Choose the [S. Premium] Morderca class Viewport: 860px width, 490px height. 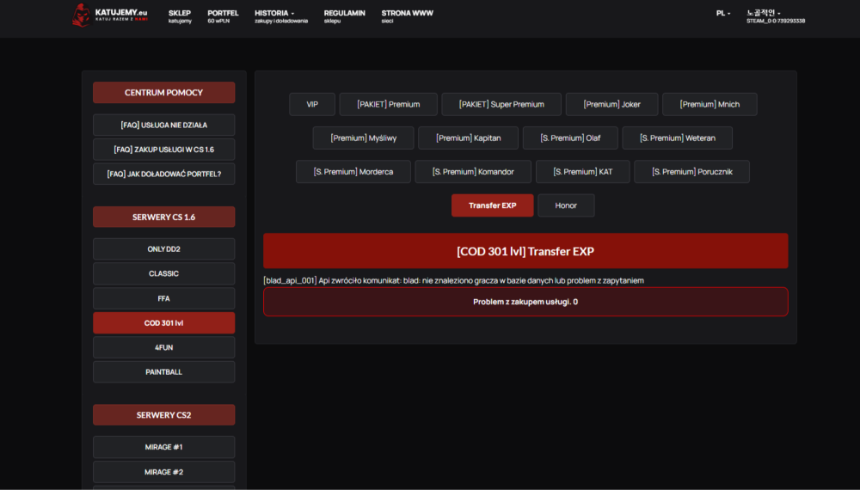tap(353, 172)
